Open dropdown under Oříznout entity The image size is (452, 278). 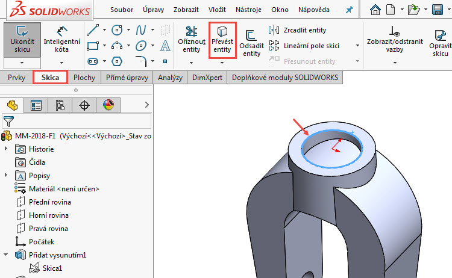(192, 63)
